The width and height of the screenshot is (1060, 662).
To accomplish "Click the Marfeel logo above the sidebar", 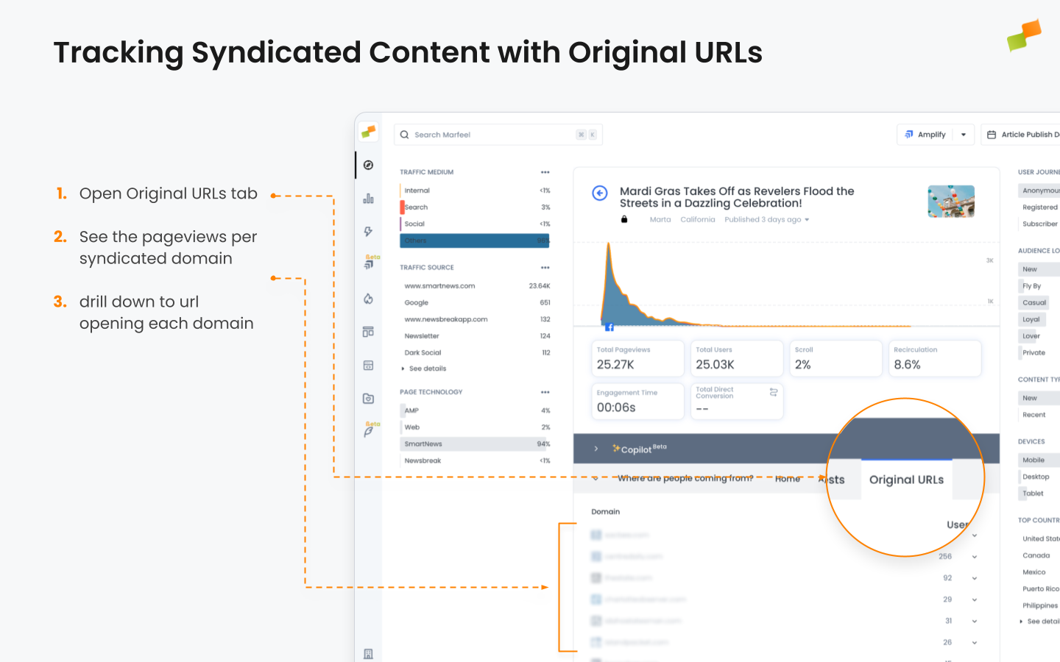I will (x=369, y=132).
